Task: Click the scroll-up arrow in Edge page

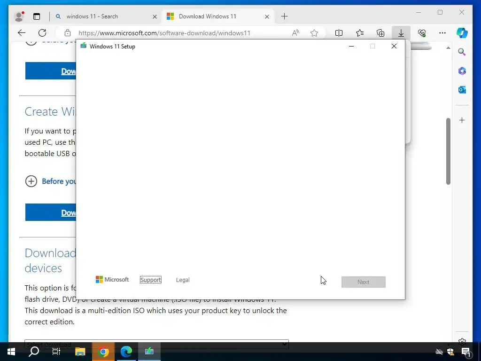Action: tap(448, 48)
